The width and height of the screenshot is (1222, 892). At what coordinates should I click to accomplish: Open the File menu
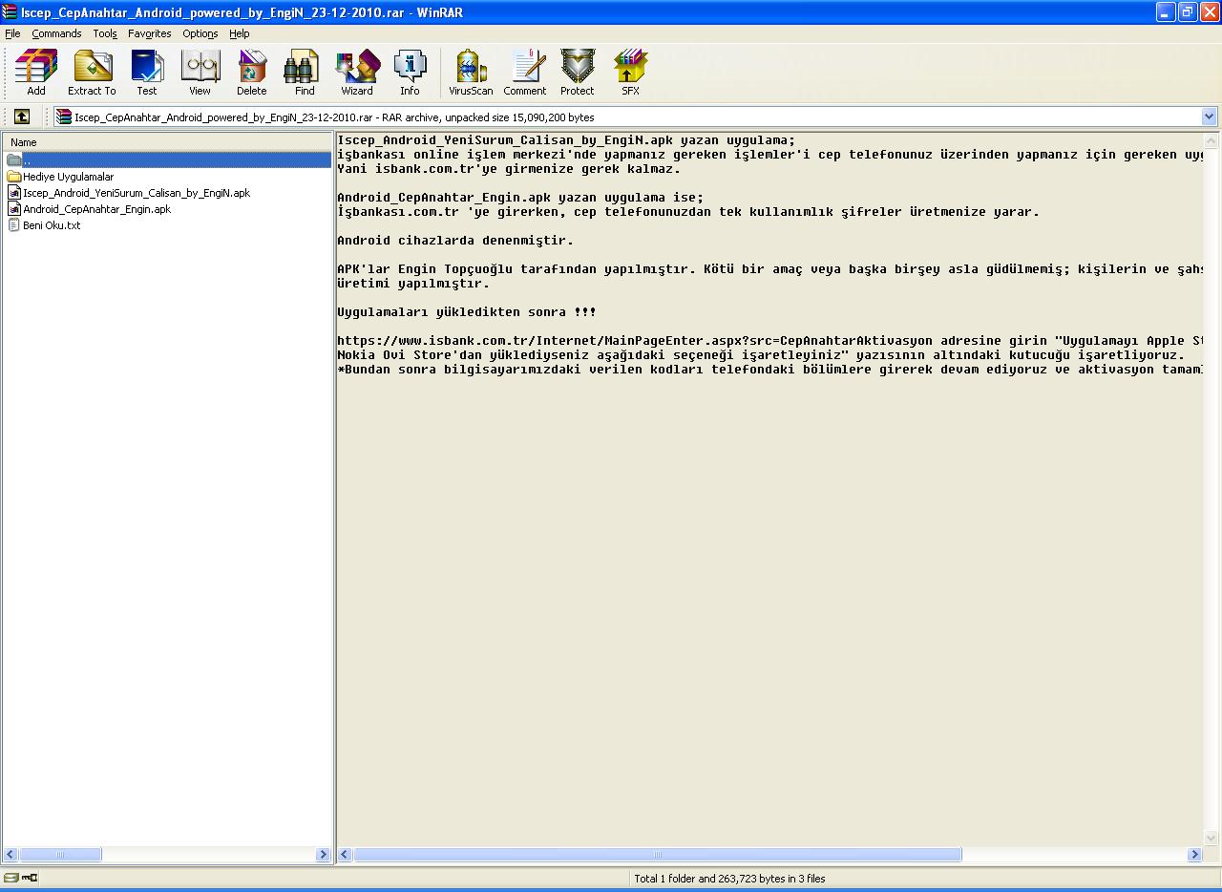(12, 33)
